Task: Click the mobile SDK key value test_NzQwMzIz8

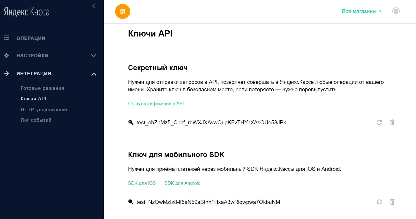Action: tap(208, 202)
